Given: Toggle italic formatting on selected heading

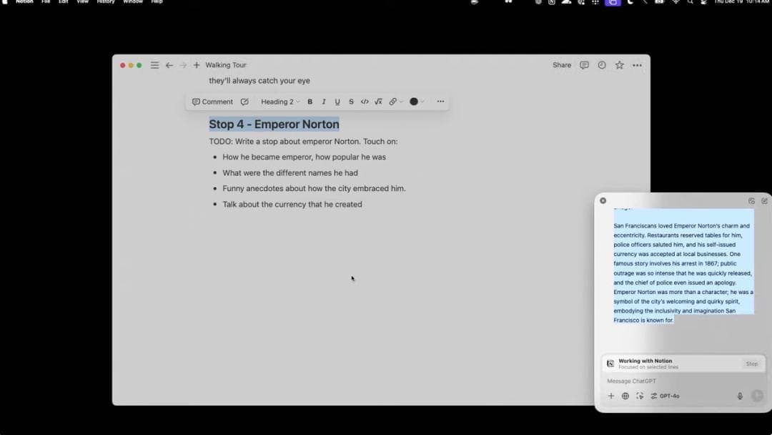Looking at the screenshot, I should click(324, 102).
